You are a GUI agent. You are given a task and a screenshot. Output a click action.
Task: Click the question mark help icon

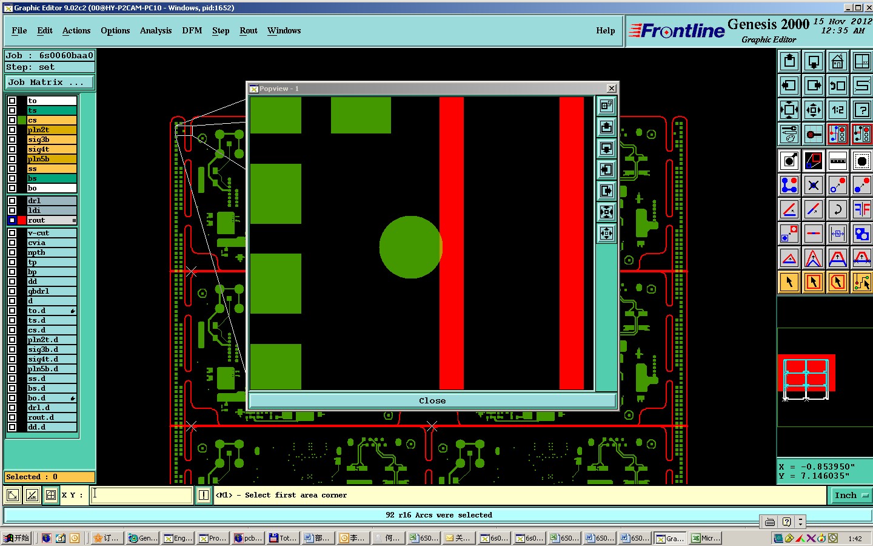coord(862,110)
